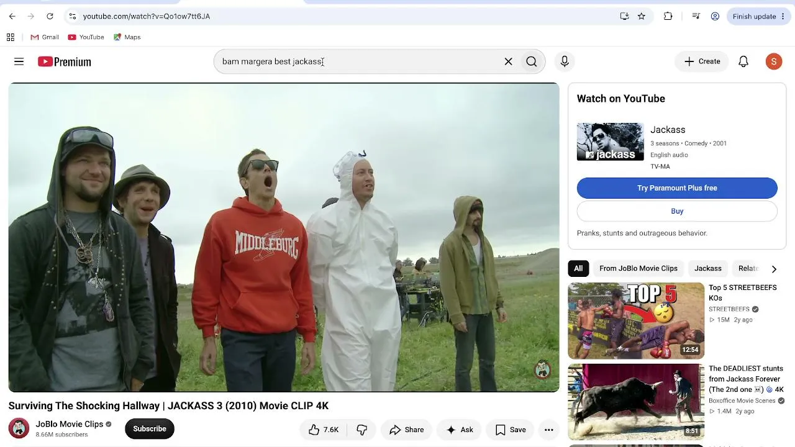The image size is (795, 447).
Task: Open the Ask AI button
Action: click(460, 430)
